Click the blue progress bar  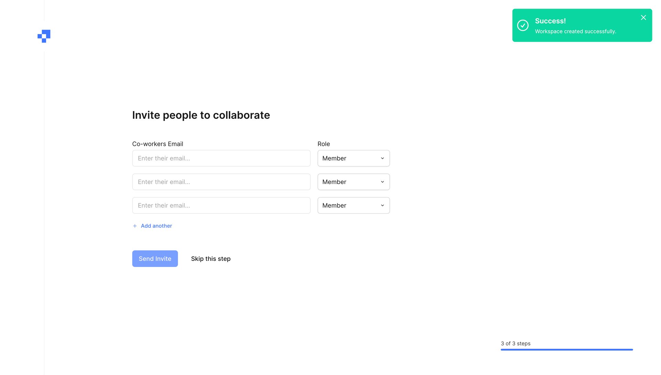(566, 349)
